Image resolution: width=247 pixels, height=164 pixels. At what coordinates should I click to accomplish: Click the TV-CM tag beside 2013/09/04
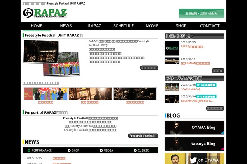pyautogui.click(x=206, y=96)
